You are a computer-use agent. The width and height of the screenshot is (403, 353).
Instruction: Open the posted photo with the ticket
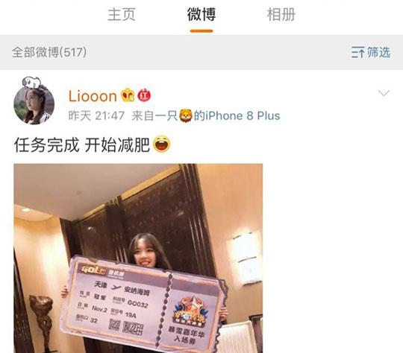(x=138, y=258)
